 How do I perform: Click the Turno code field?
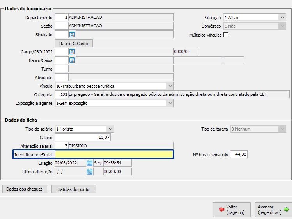(x=62, y=69)
